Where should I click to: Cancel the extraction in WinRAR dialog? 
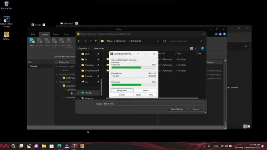(x=122, y=95)
